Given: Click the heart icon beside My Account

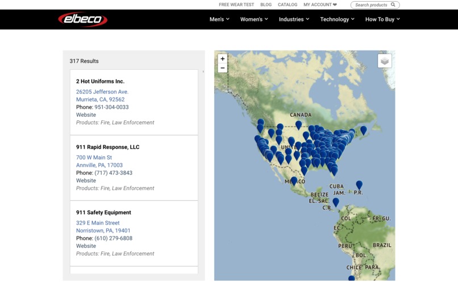Looking at the screenshot, I should [x=335, y=5].
